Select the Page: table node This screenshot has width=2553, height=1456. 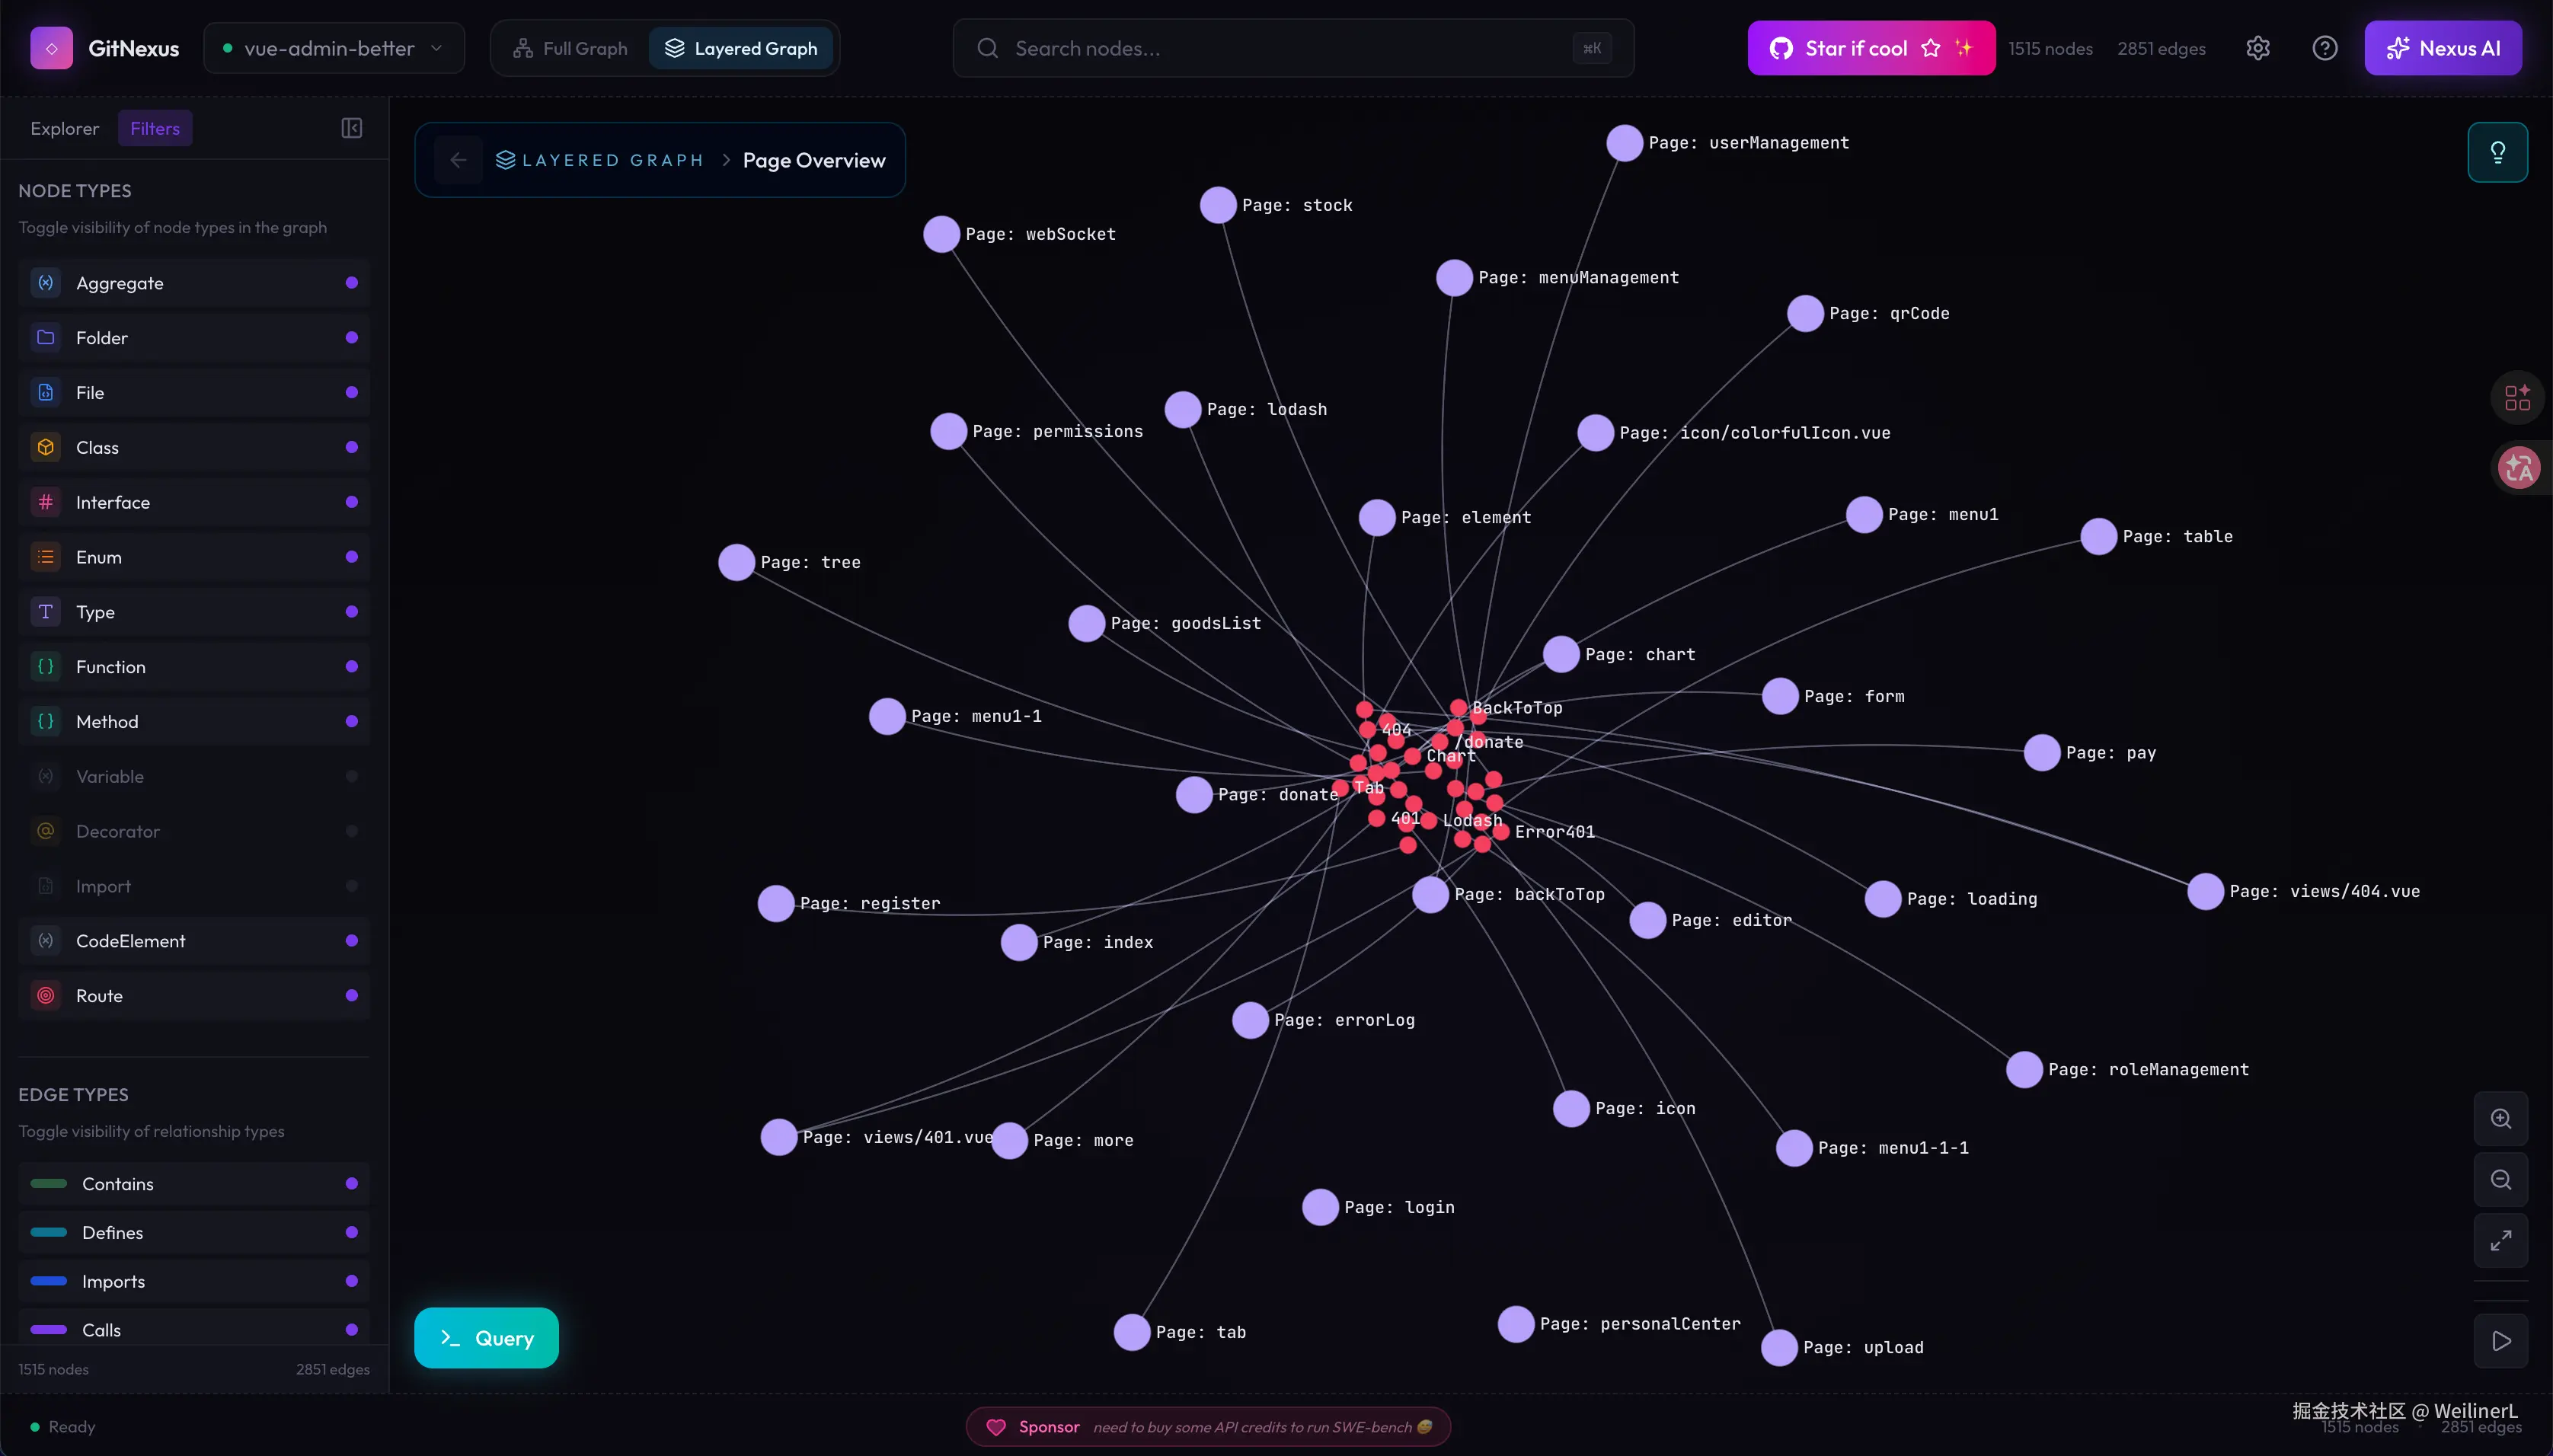pos(2099,536)
